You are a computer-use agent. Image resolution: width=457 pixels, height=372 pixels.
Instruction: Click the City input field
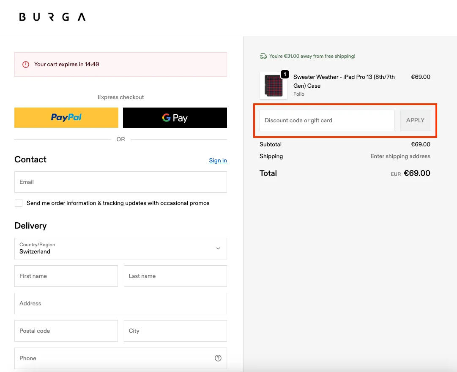(175, 331)
